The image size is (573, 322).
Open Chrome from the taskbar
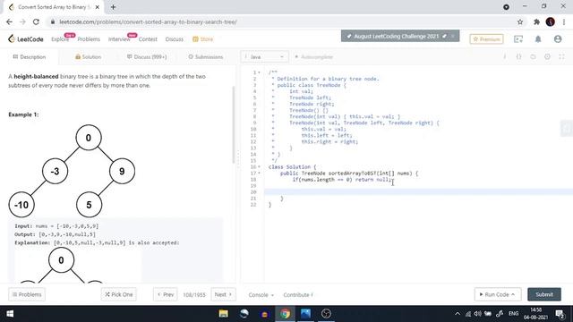coord(285,314)
